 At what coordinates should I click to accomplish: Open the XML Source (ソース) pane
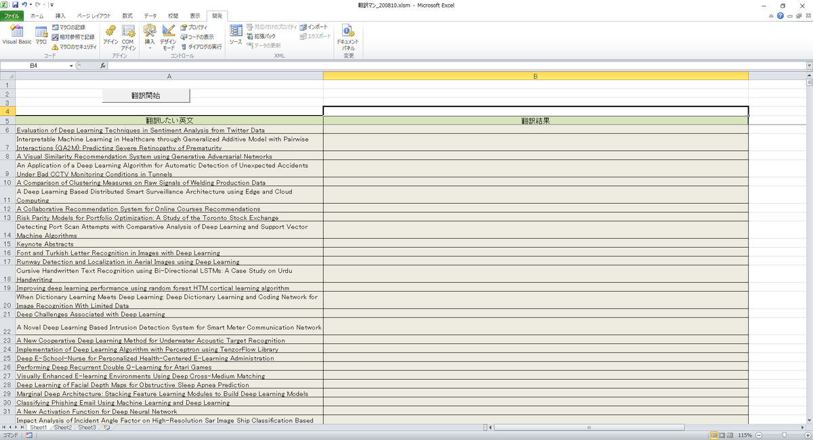click(x=236, y=35)
